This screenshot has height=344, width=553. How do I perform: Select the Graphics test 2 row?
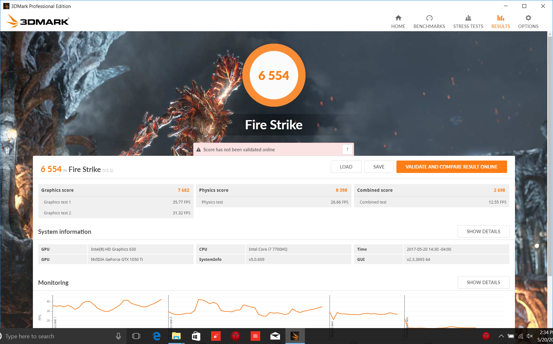click(x=116, y=213)
